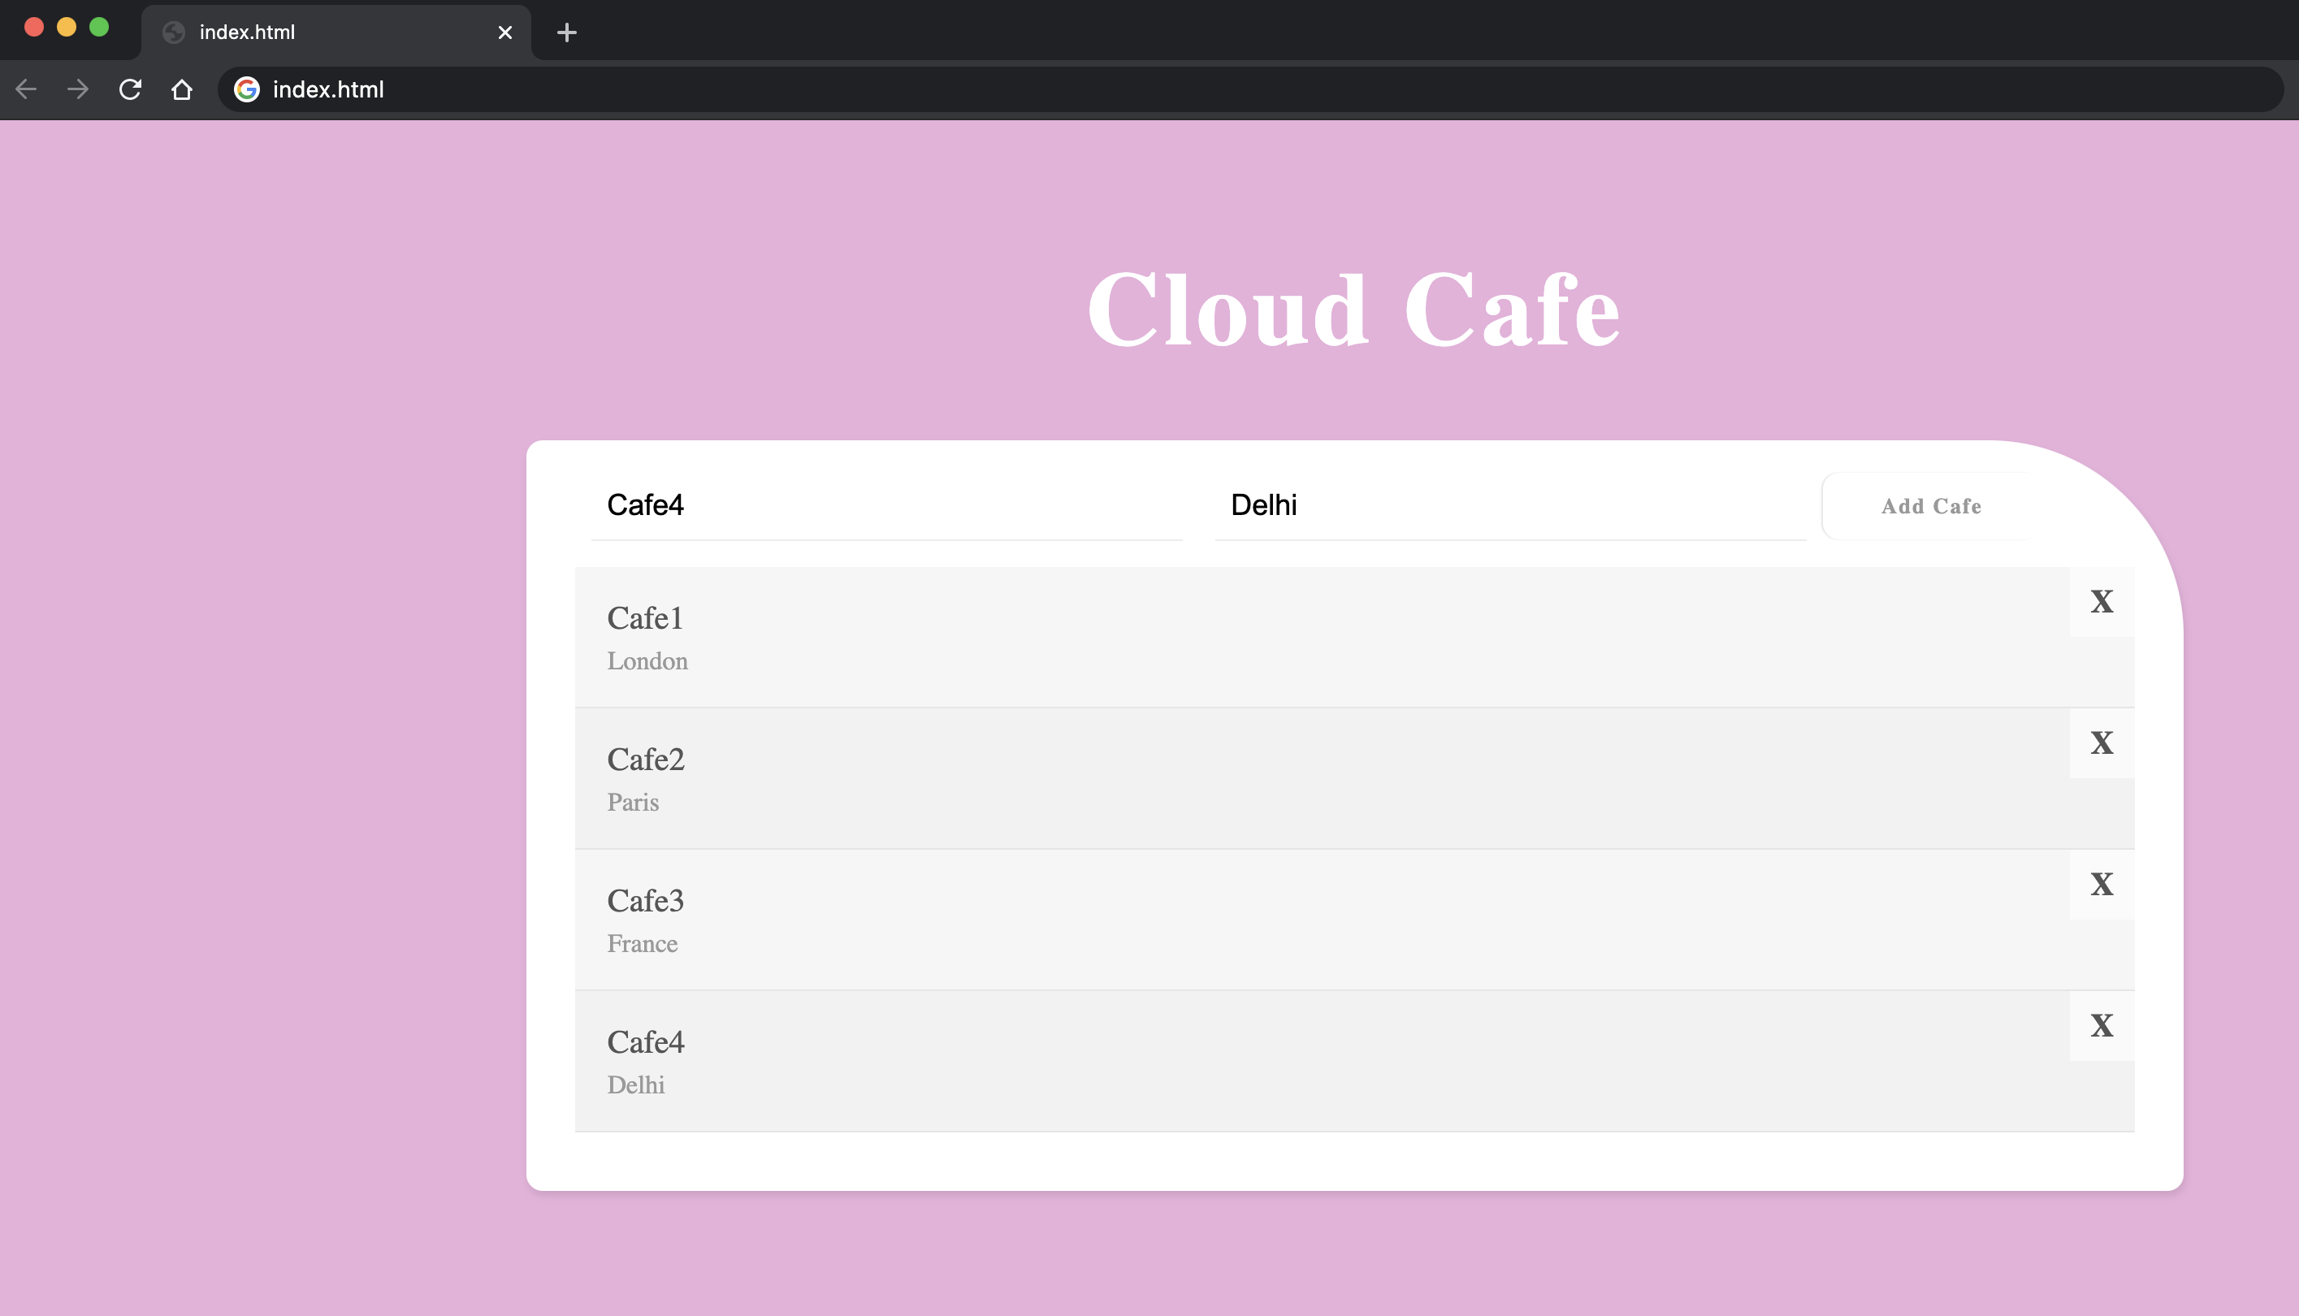This screenshot has height=1316, width=2299.
Task: Go to browser home page
Action: [182, 89]
